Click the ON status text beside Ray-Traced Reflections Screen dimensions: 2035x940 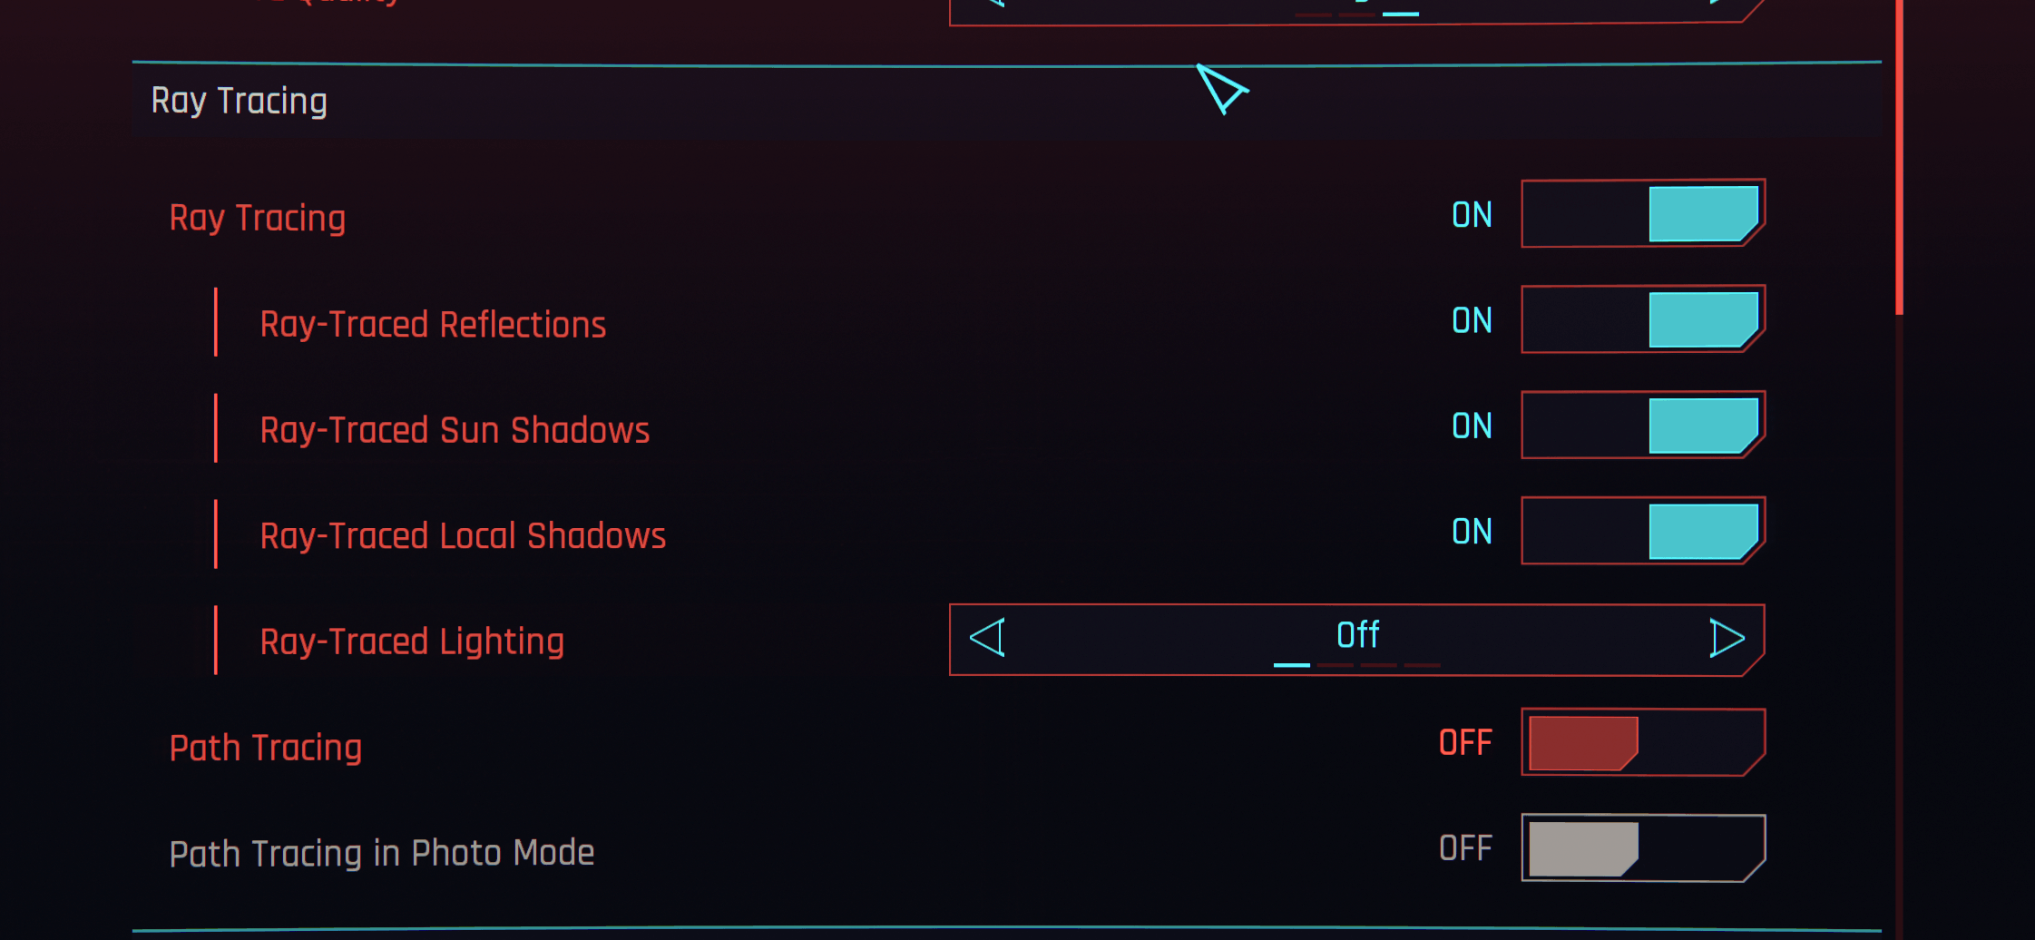tap(1472, 320)
